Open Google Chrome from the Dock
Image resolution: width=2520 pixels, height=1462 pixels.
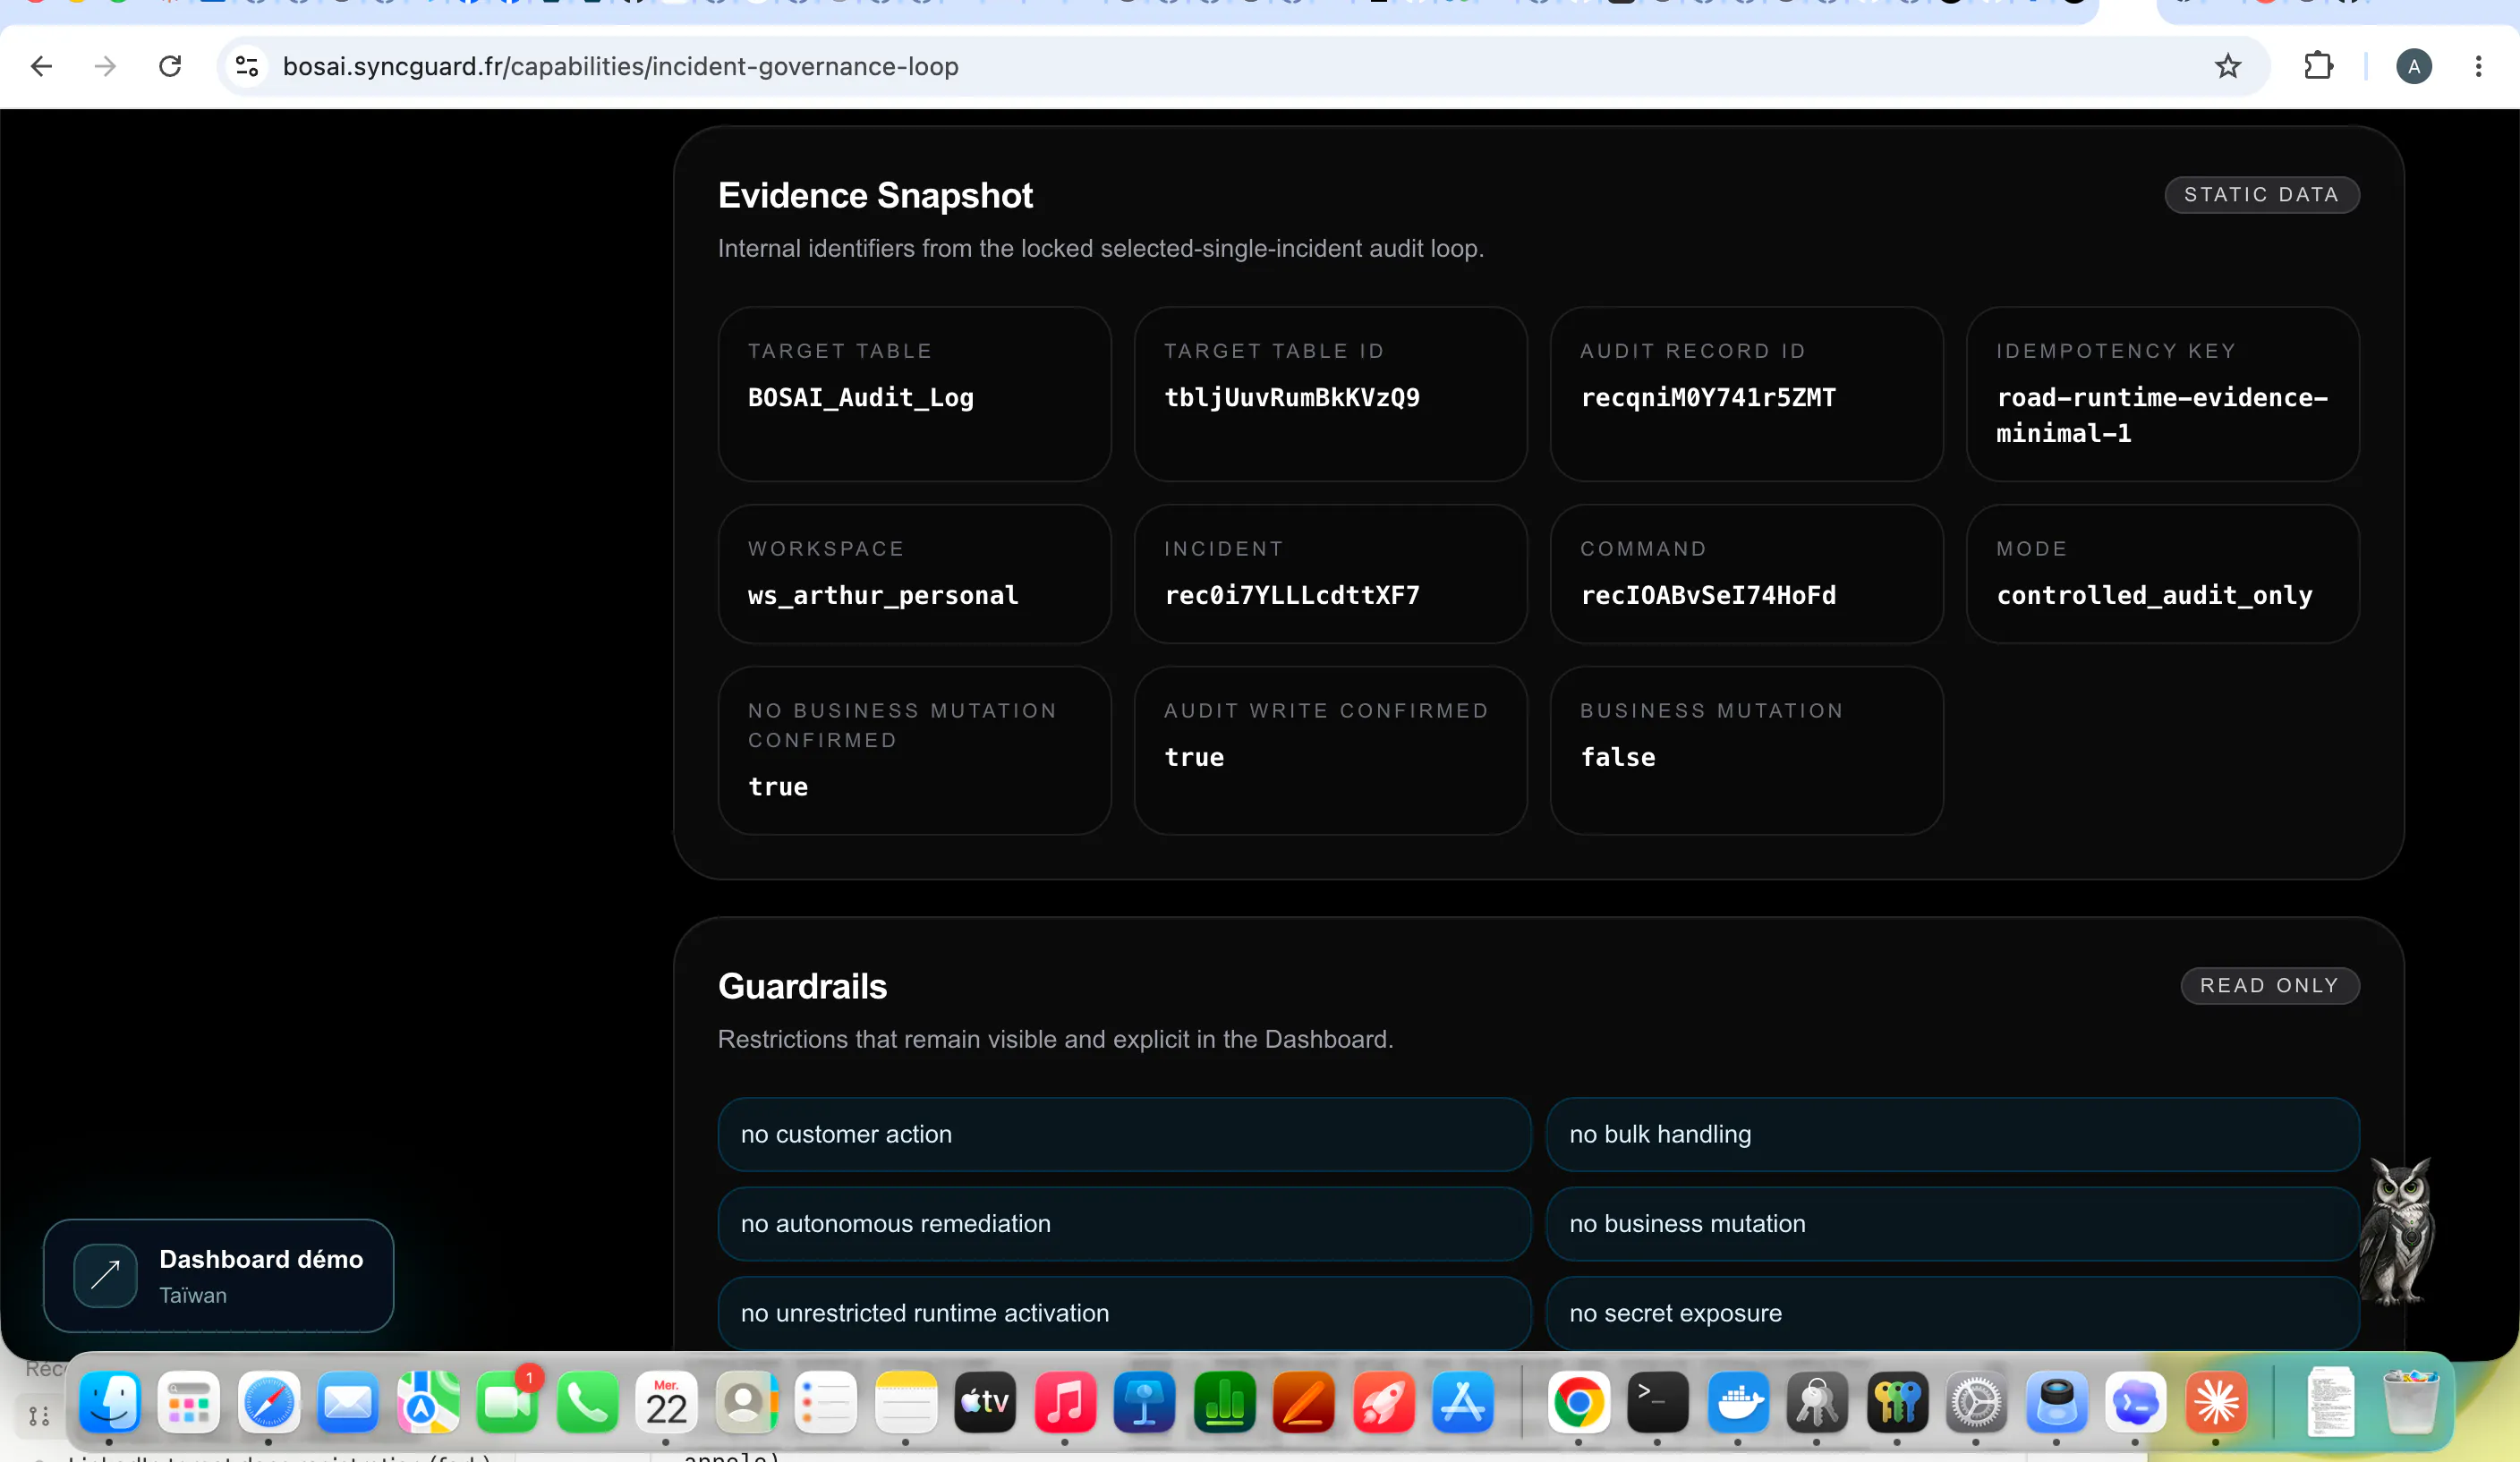click(1579, 1402)
